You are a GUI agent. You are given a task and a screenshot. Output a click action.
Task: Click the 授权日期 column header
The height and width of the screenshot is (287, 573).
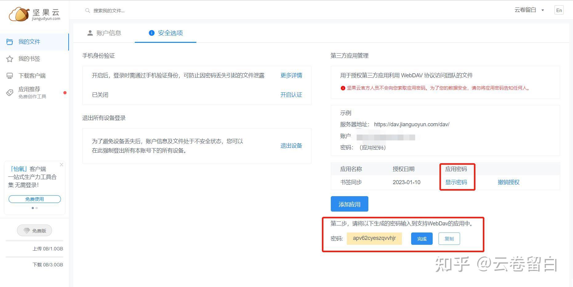[x=404, y=169]
